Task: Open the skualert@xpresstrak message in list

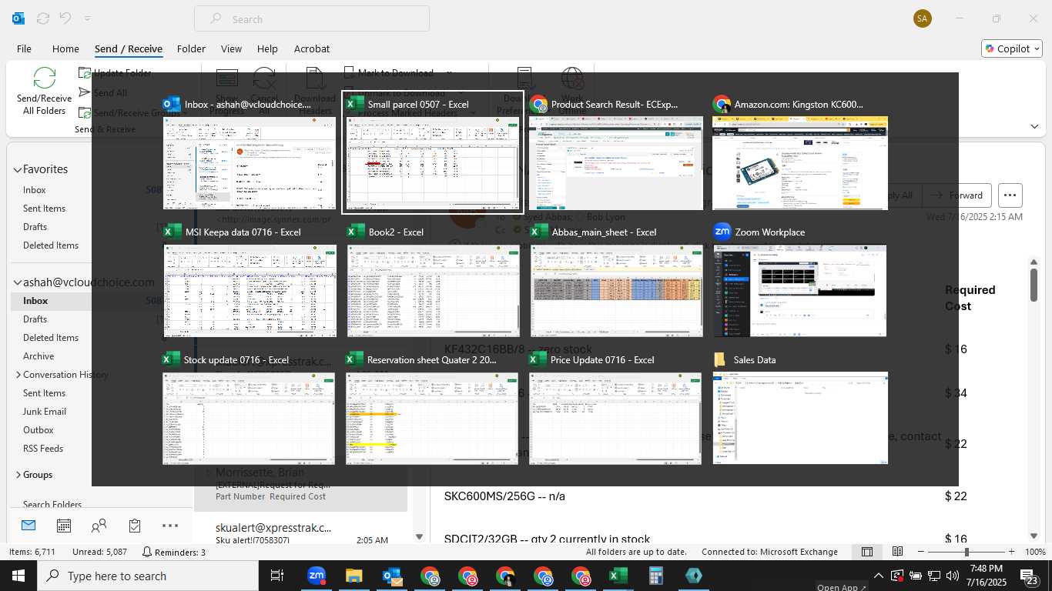Action: [300, 533]
